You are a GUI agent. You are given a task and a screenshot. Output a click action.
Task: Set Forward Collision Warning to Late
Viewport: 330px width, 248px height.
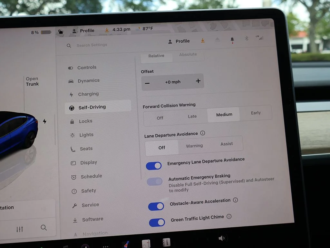tap(192, 116)
